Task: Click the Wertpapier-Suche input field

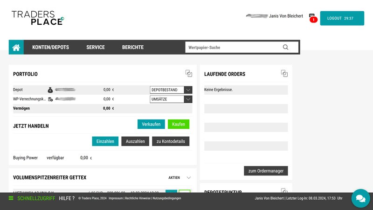Action: pyautogui.click(x=233, y=47)
